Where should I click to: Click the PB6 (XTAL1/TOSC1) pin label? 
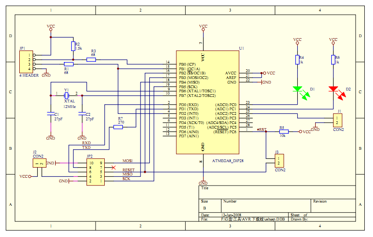point(197,91)
